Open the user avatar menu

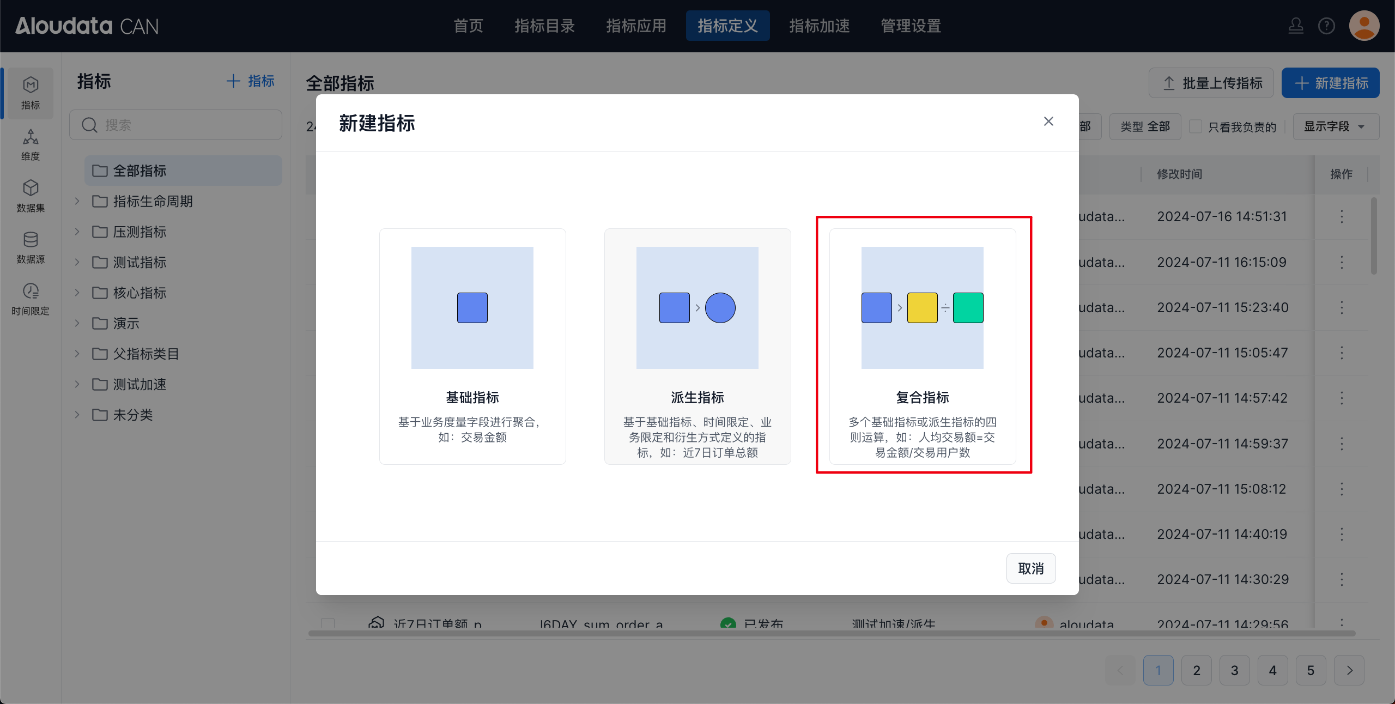[1364, 26]
